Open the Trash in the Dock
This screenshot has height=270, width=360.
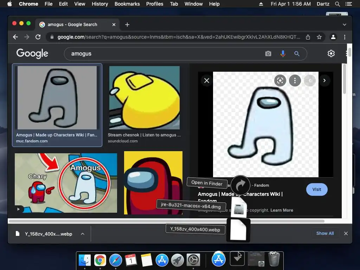274,259
